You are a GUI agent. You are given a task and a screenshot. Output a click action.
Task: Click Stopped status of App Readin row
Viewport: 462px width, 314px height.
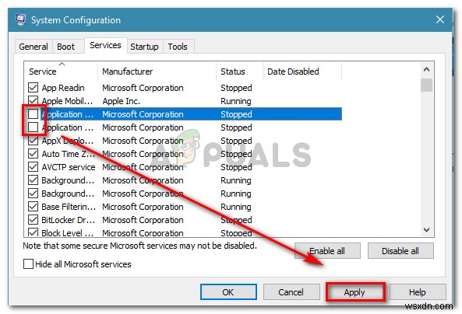pyautogui.click(x=236, y=88)
